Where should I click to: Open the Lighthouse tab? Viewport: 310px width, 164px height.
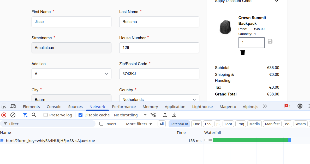pos(202,106)
